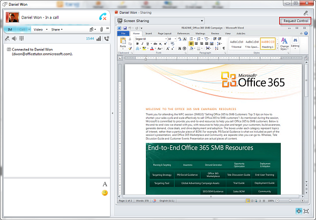316x220 pixels.
Task: Open the Page Layout ribbon tab
Action: (x=164, y=34)
